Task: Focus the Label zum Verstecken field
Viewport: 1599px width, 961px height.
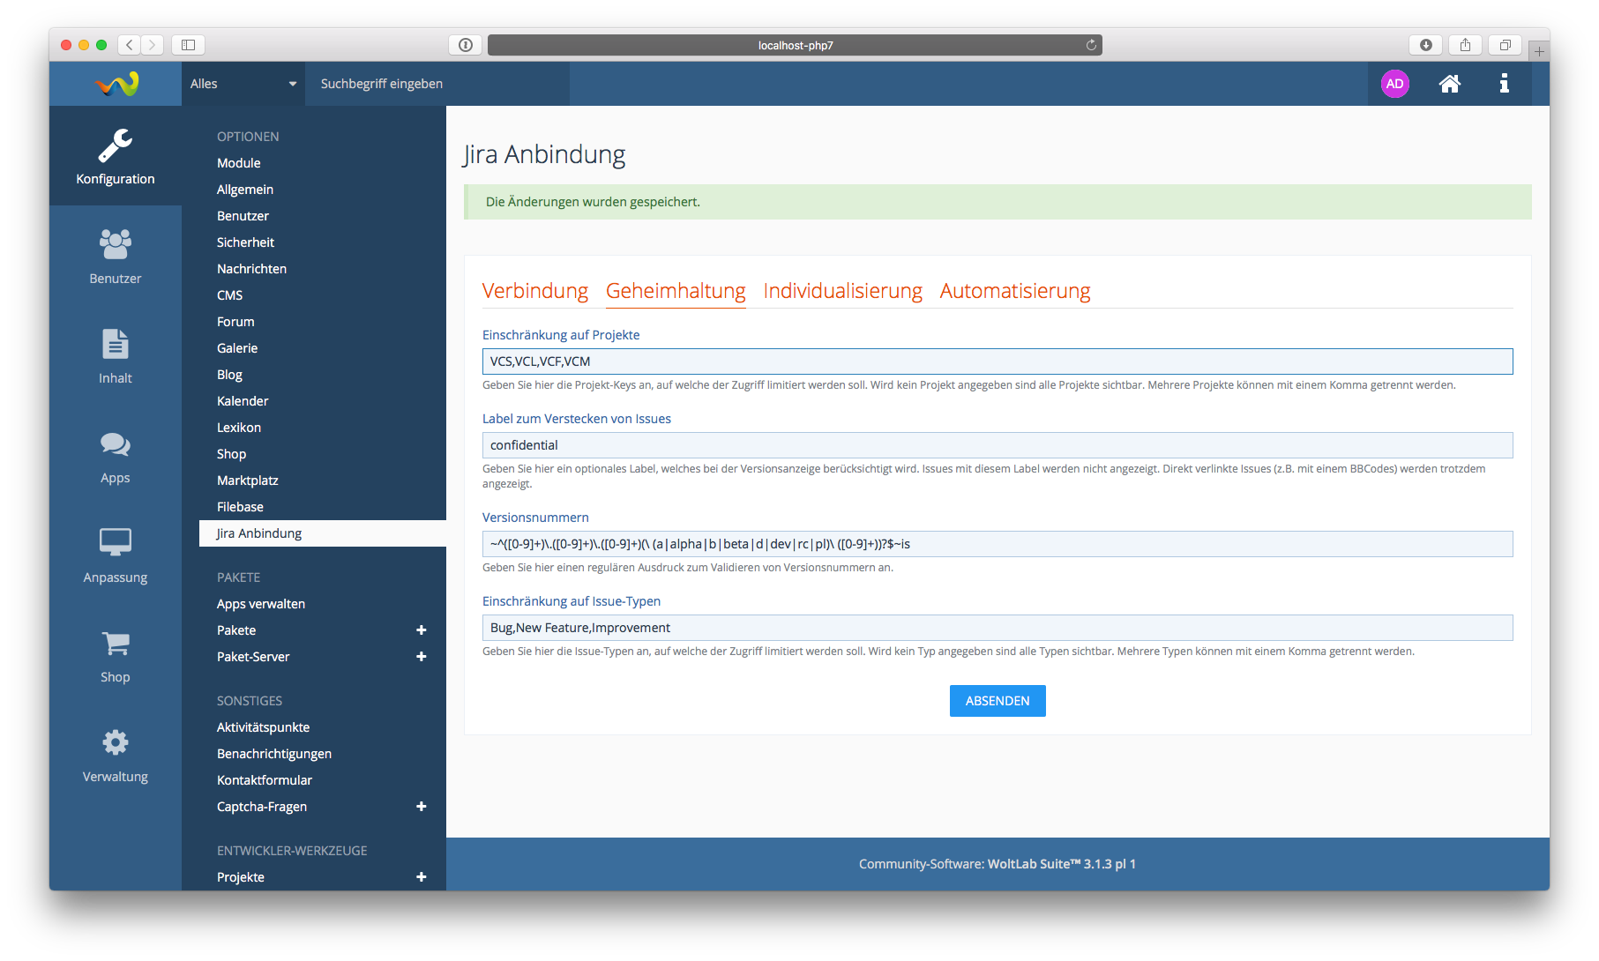Action: pyautogui.click(x=998, y=445)
